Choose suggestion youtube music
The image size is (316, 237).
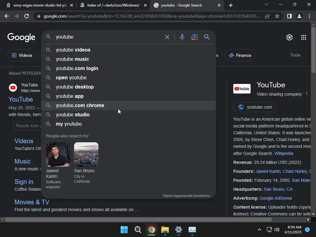click(x=129, y=59)
